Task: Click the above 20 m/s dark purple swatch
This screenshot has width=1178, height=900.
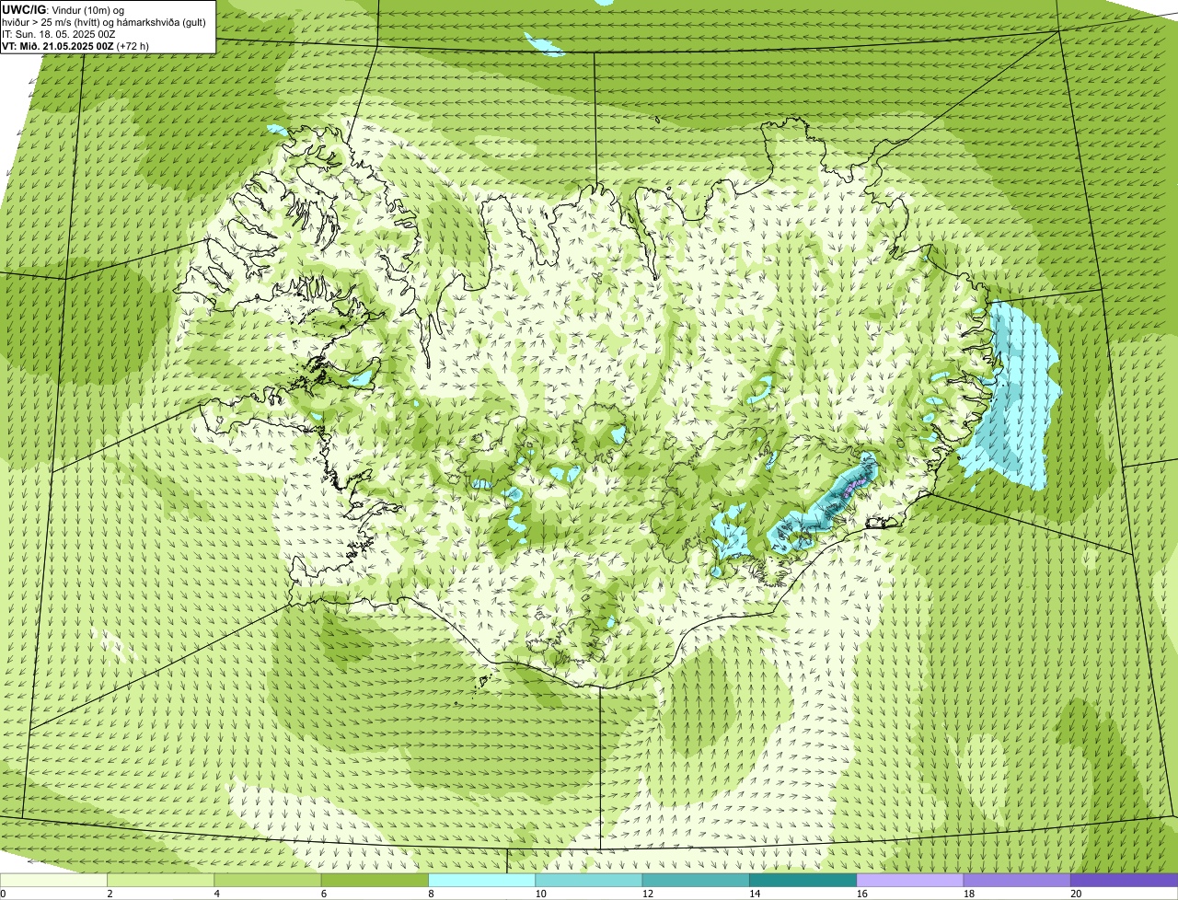Action: tap(1125, 880)
